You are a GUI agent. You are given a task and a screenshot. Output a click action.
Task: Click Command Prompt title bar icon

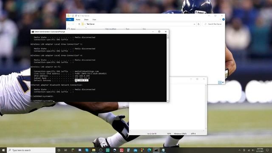(x=33, y=32)
